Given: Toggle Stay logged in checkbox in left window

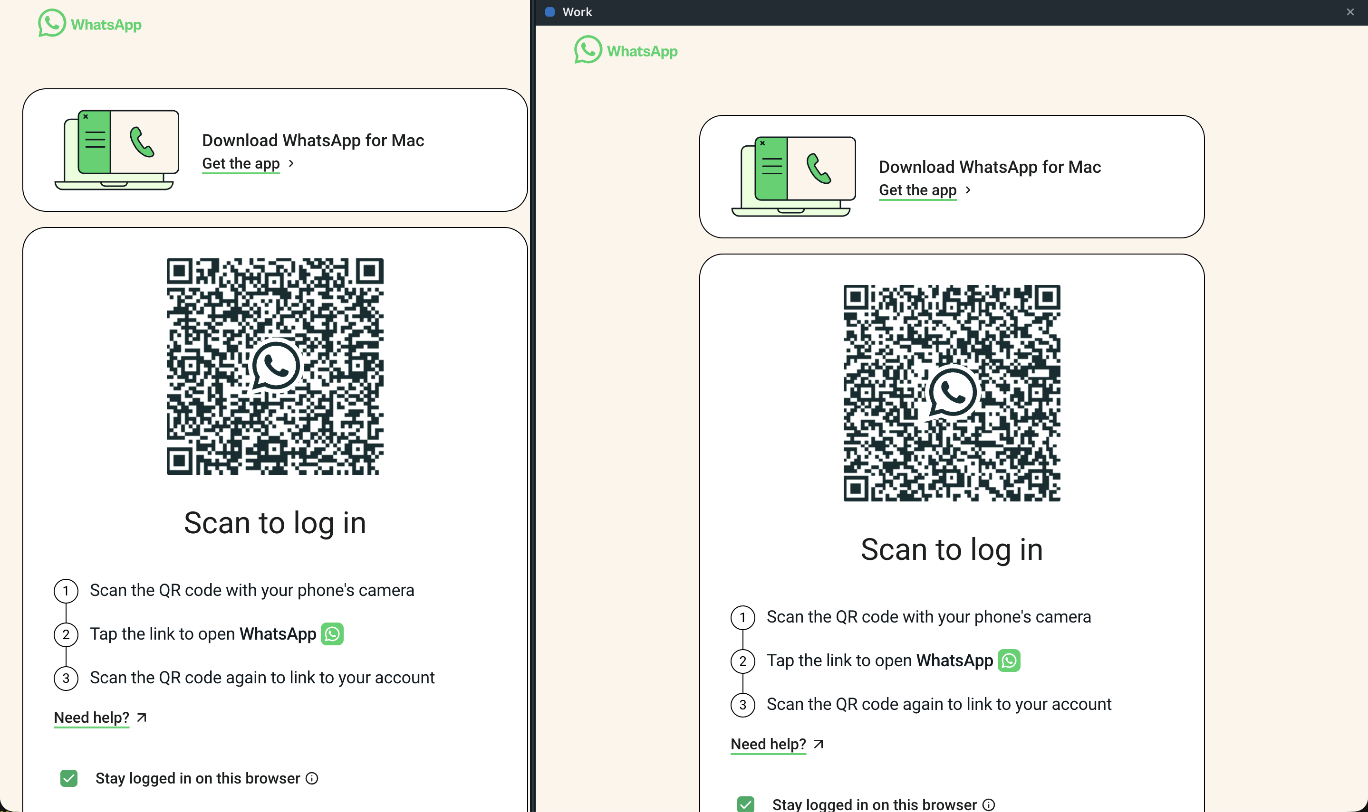Looking at the screenshot, I should [69, 778].
